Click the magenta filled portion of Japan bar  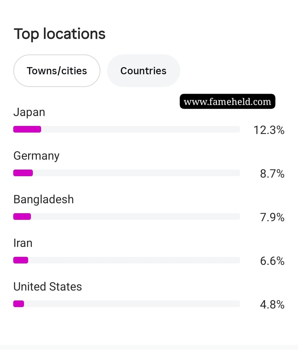[x=27, y=129]
